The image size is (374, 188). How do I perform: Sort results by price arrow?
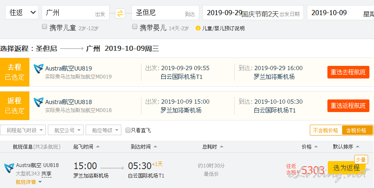[316, 147]
